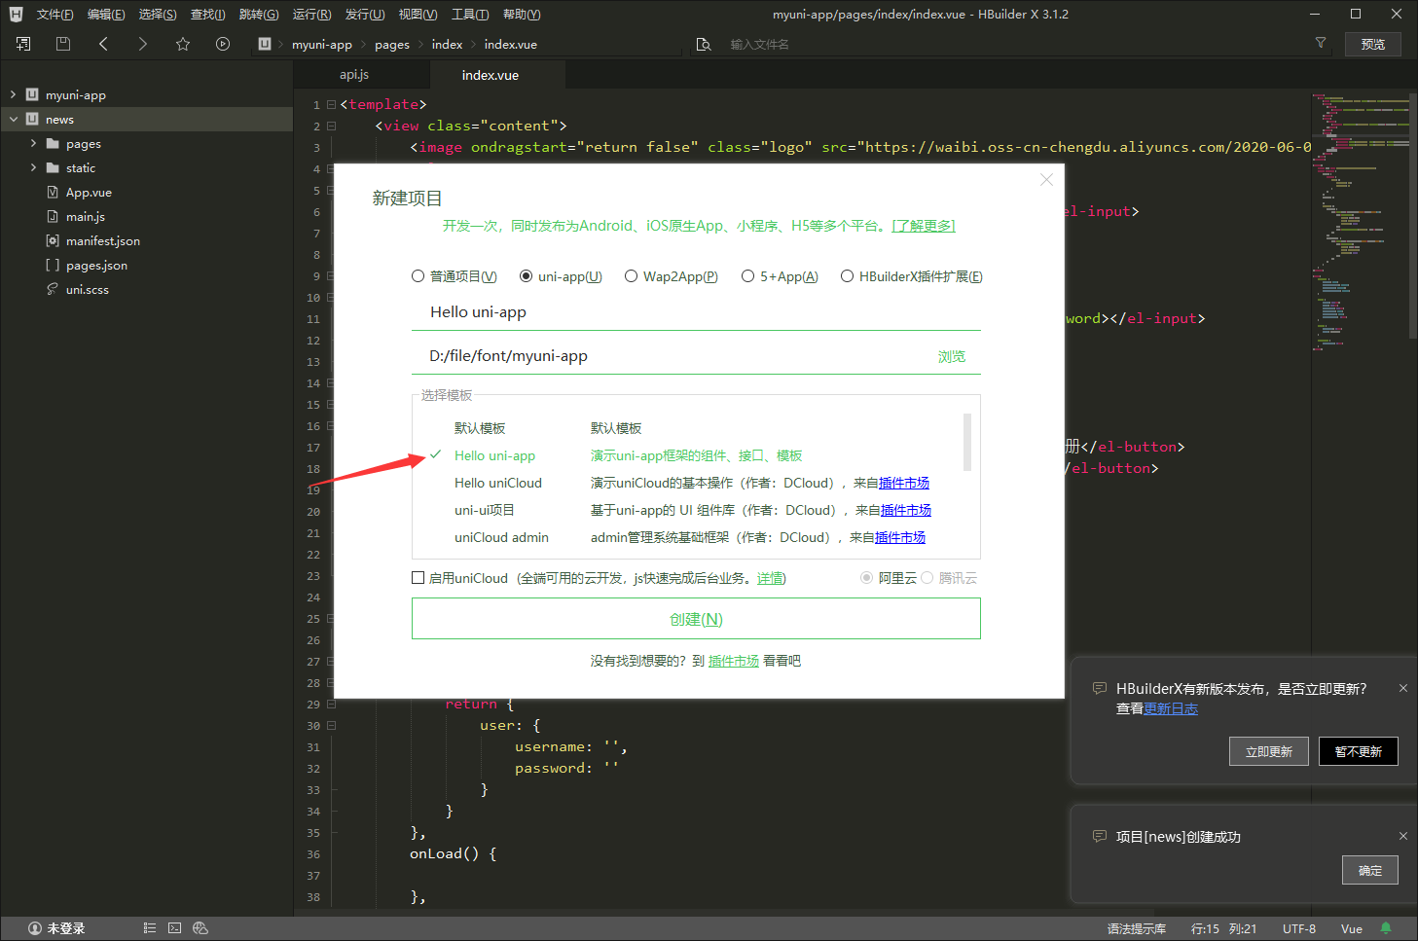This screenshot has width=1418, height=941.
Task: Click the save file toolbar icon
Action: (x=63, y=44)
